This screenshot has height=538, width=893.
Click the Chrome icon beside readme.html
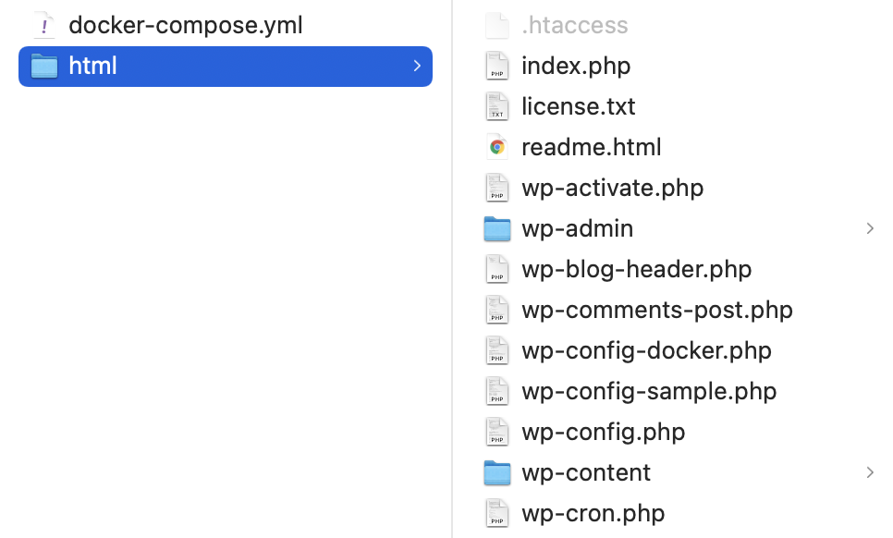497,147
